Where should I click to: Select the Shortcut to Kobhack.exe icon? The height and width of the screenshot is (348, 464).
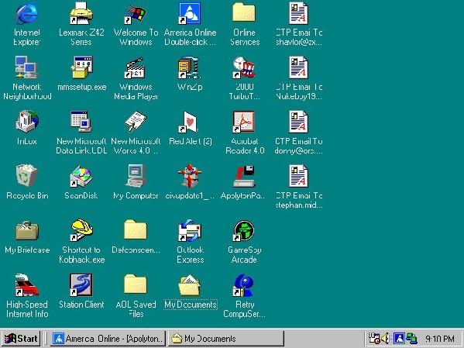click(x=81, y=230)
